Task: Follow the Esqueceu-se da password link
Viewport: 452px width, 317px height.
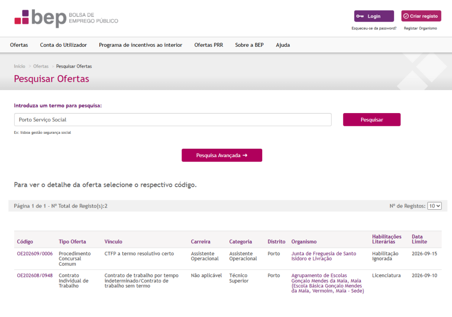Action: (x=374, y=28)
